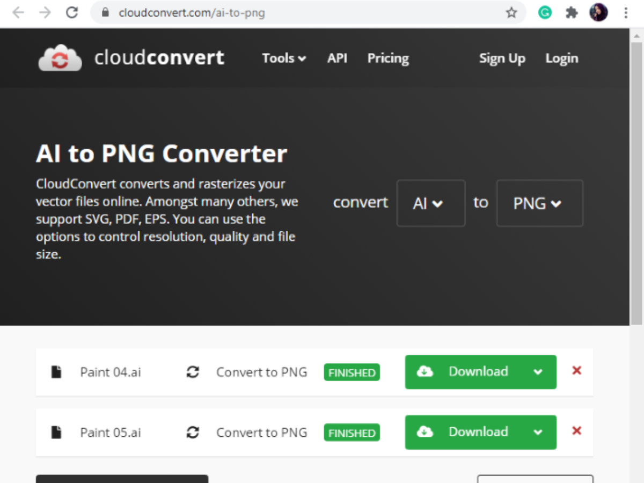The width and height of the screenshot is (644, 483).
Task: Click the Paint 04.ai file name
Action: (111, 372)
